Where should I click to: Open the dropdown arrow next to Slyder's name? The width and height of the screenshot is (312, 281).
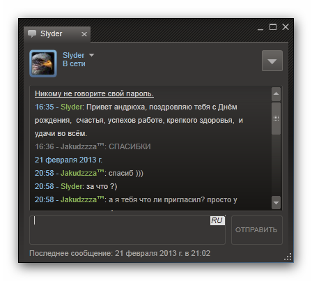click(x=91, y=55)
